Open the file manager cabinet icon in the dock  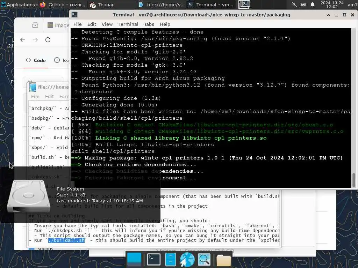[x=170, y=260]
